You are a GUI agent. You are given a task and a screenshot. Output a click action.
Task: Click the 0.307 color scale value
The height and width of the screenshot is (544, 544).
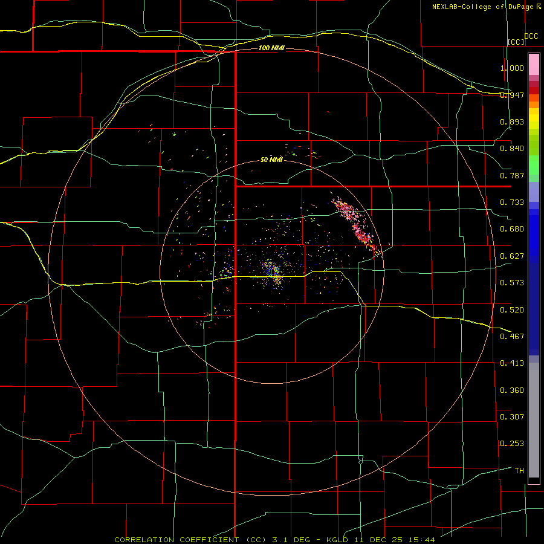[x=512, y=416]
